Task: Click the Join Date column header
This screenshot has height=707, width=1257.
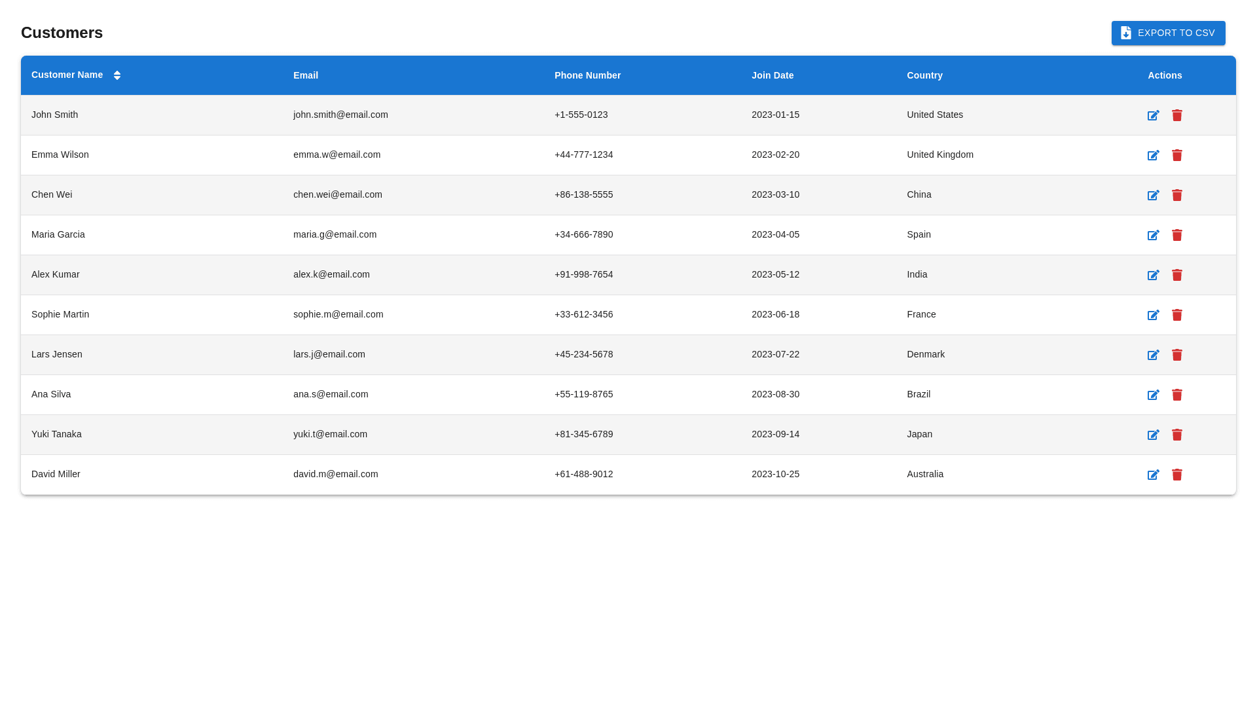Action: [x=773, y=75]
